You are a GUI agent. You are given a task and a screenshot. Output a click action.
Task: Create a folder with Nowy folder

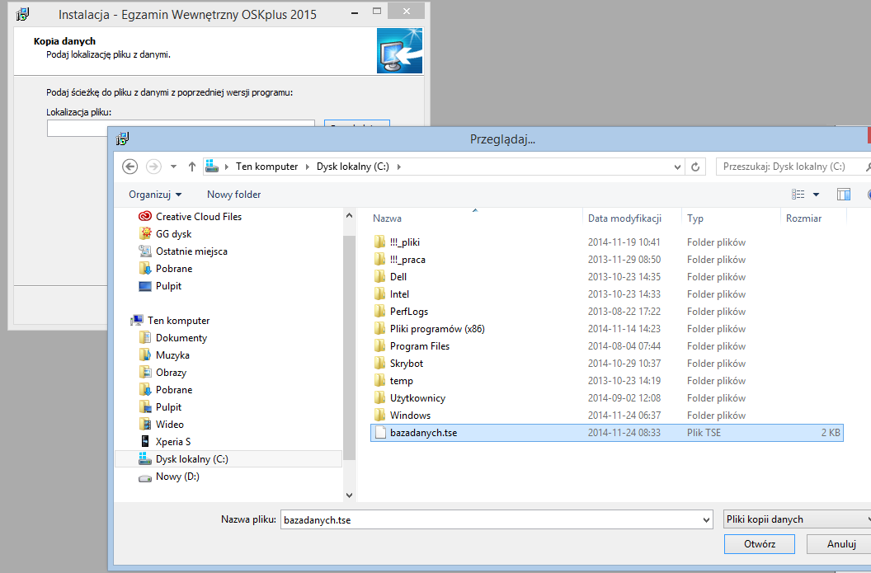tap(234, 195)
